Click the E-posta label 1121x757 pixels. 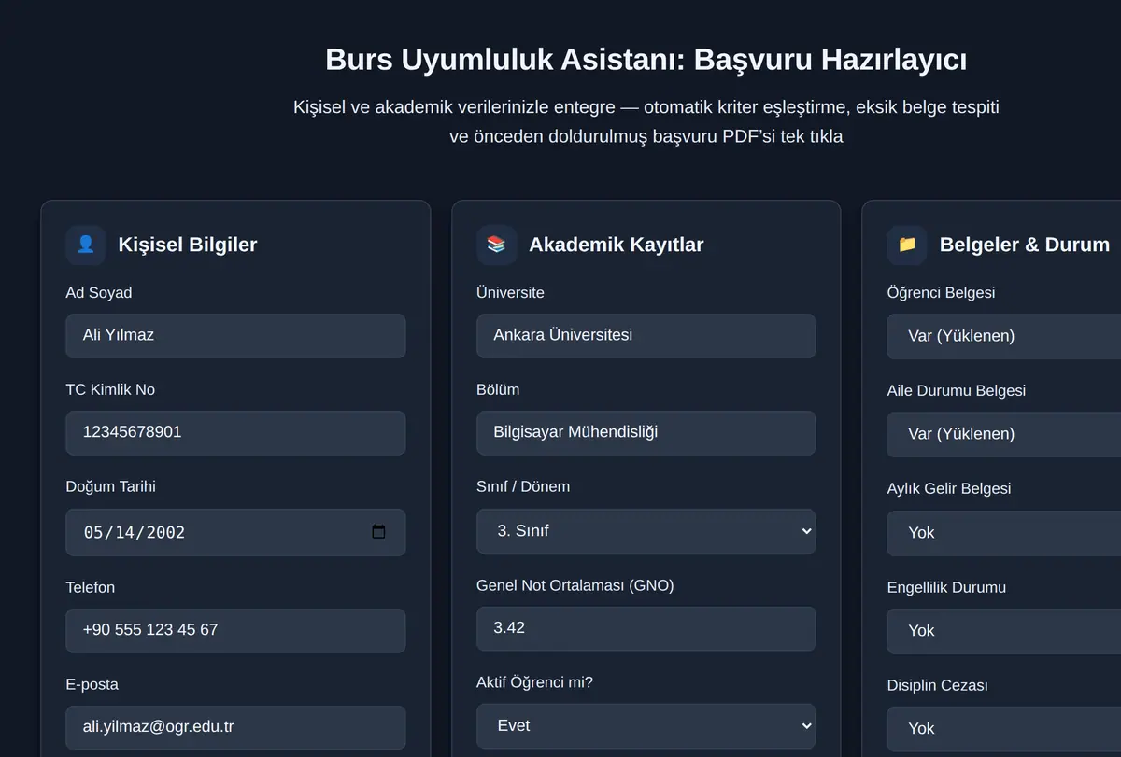(x=92, y=685)
